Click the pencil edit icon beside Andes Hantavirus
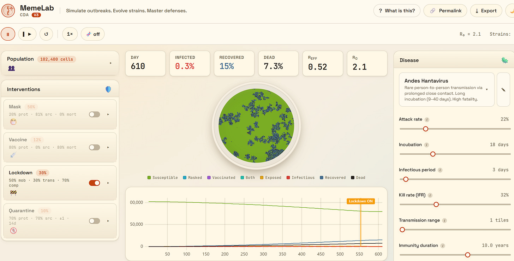514x261 pixels. [503, 90]
